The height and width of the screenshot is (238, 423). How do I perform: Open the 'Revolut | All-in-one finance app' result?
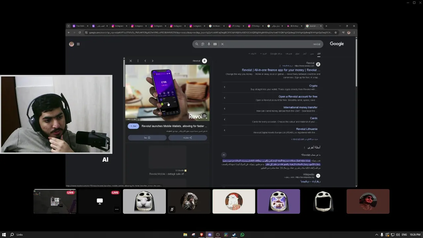coord(281,70)
